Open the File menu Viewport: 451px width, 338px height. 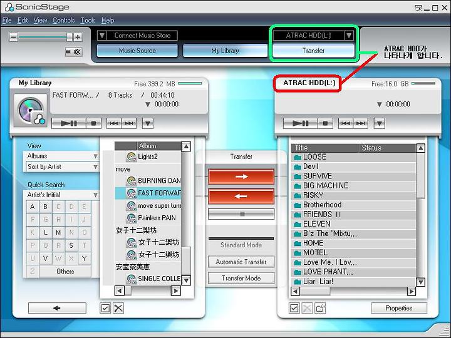pos(7,20)
